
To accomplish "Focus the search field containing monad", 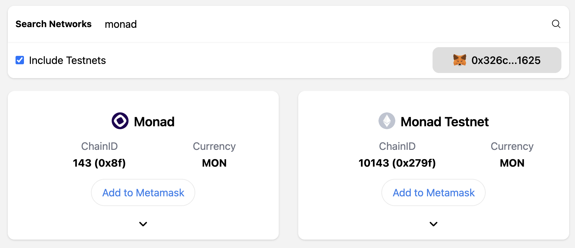I will [291, 24].
